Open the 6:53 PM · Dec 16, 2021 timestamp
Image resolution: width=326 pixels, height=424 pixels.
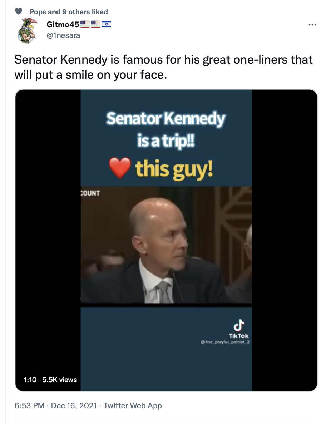55,405
